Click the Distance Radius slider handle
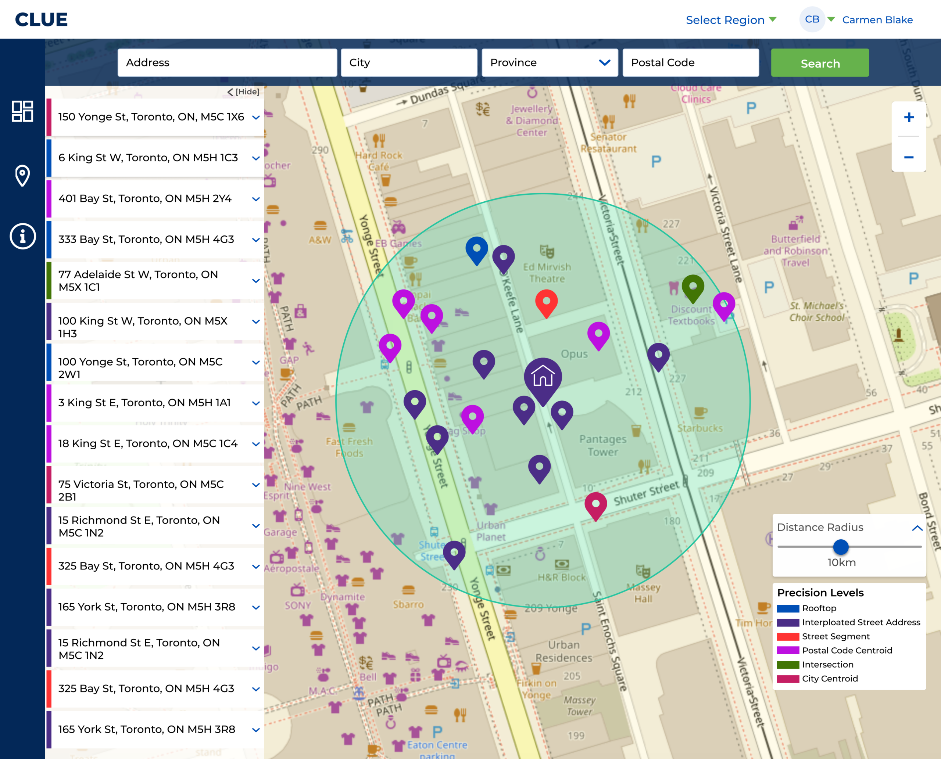The image size is (941, 759). pyautogui.click(x=840, y=547)
